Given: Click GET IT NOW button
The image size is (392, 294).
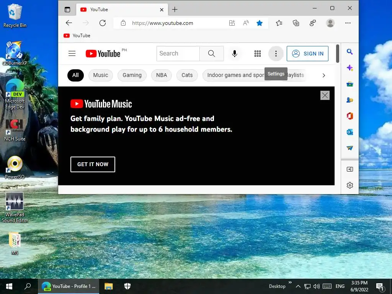Looking at the screenshot, I should pyautogui.click(x=93, y=164).
